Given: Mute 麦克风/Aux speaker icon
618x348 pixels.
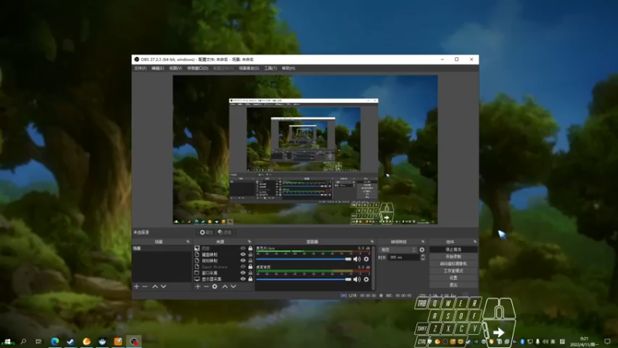Looking at the screenshot, I should (357, 259).
